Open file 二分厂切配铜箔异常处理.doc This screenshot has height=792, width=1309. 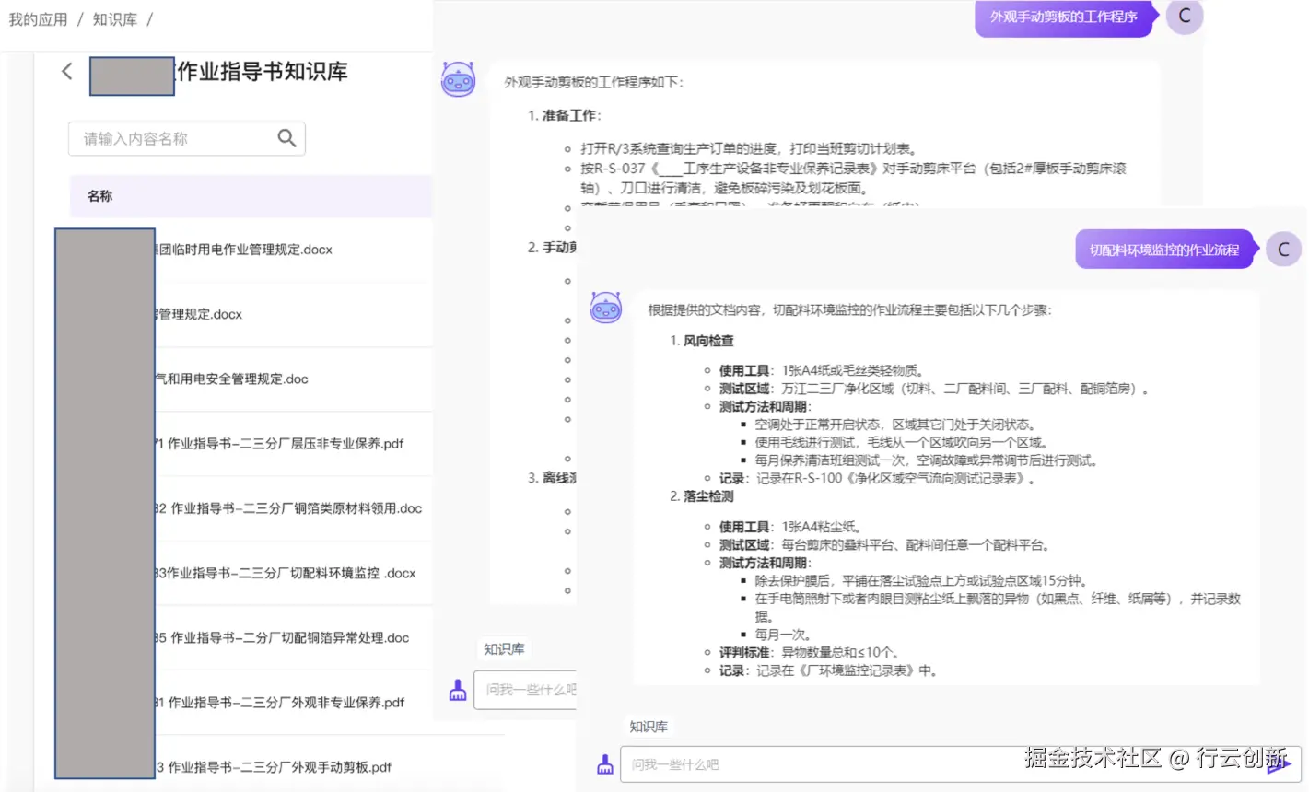(x=282, y=637)
